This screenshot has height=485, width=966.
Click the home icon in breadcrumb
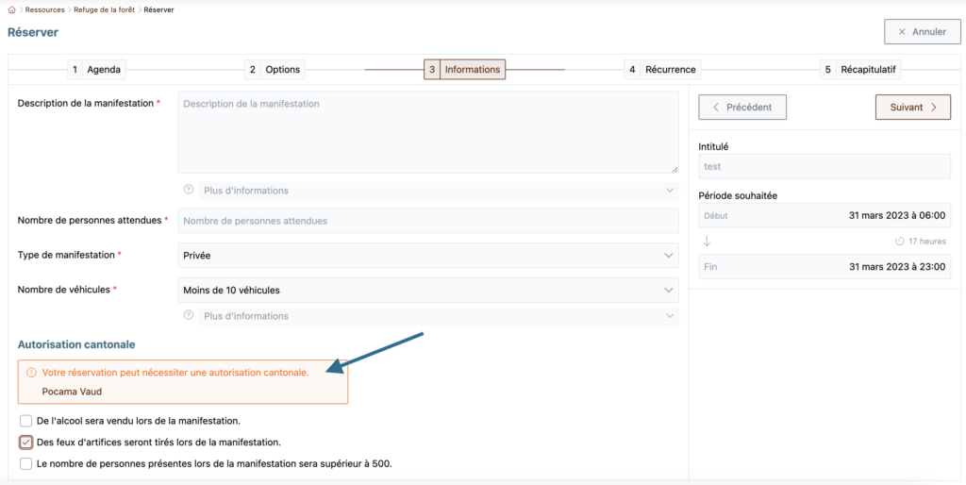(x=11, y=9)
